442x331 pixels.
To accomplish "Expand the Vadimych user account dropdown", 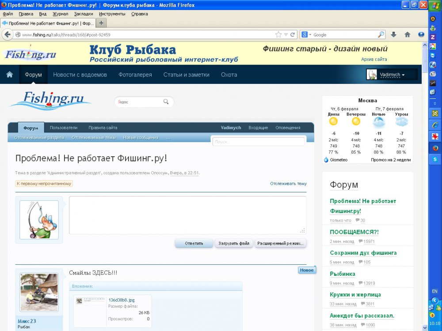I will [392, 75].
